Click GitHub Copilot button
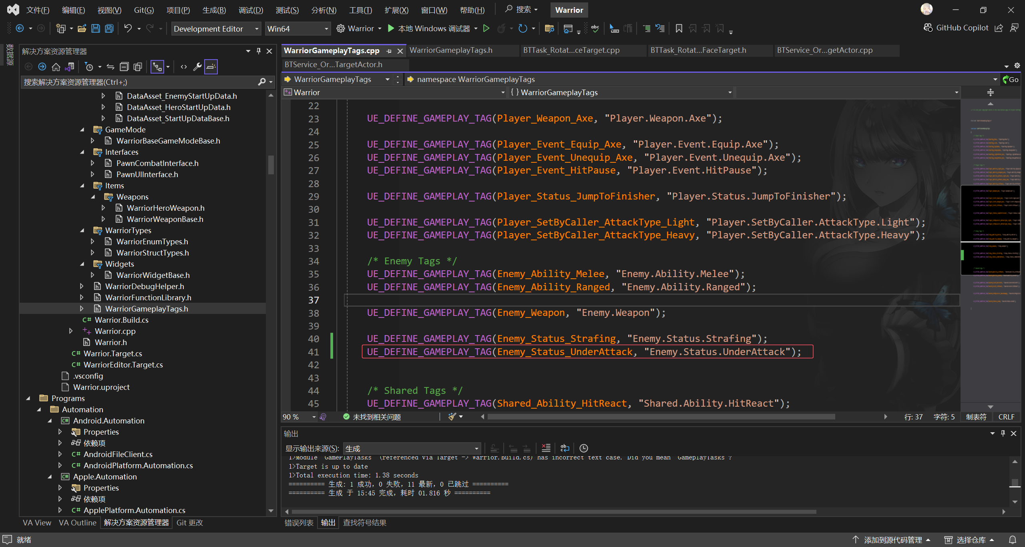Image resolution: width=1025 pixels, height=547 pixels. tap(956, 28)
